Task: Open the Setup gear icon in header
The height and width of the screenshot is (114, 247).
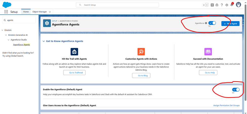Action: point(227,5)
